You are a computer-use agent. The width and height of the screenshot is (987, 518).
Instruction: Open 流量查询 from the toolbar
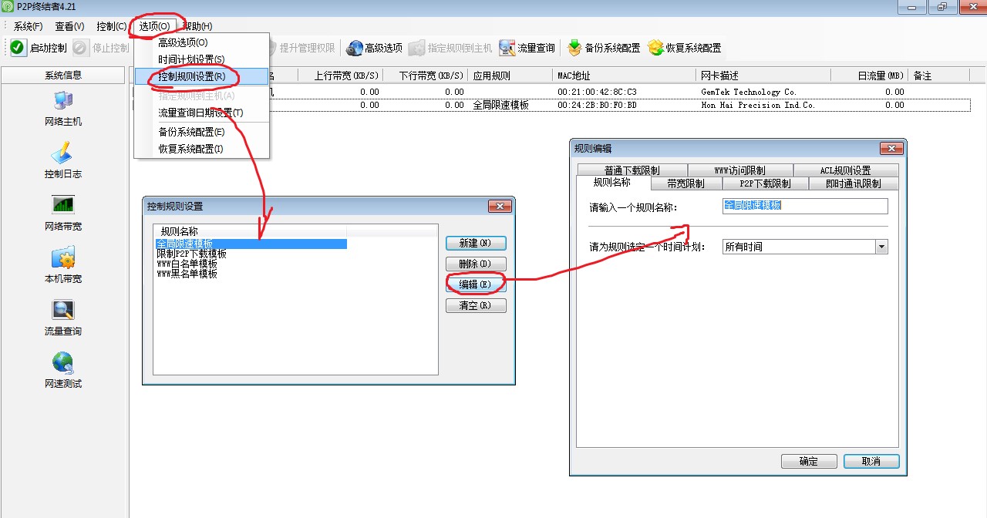527,48
